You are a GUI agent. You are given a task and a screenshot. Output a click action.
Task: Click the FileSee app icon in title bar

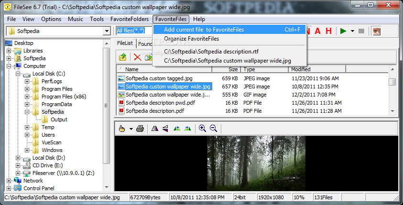pyautogui.click(x=8, y=7)
